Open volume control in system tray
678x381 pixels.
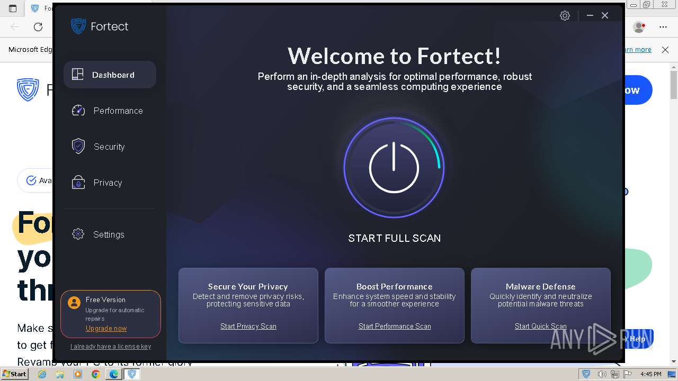point(602,374)
